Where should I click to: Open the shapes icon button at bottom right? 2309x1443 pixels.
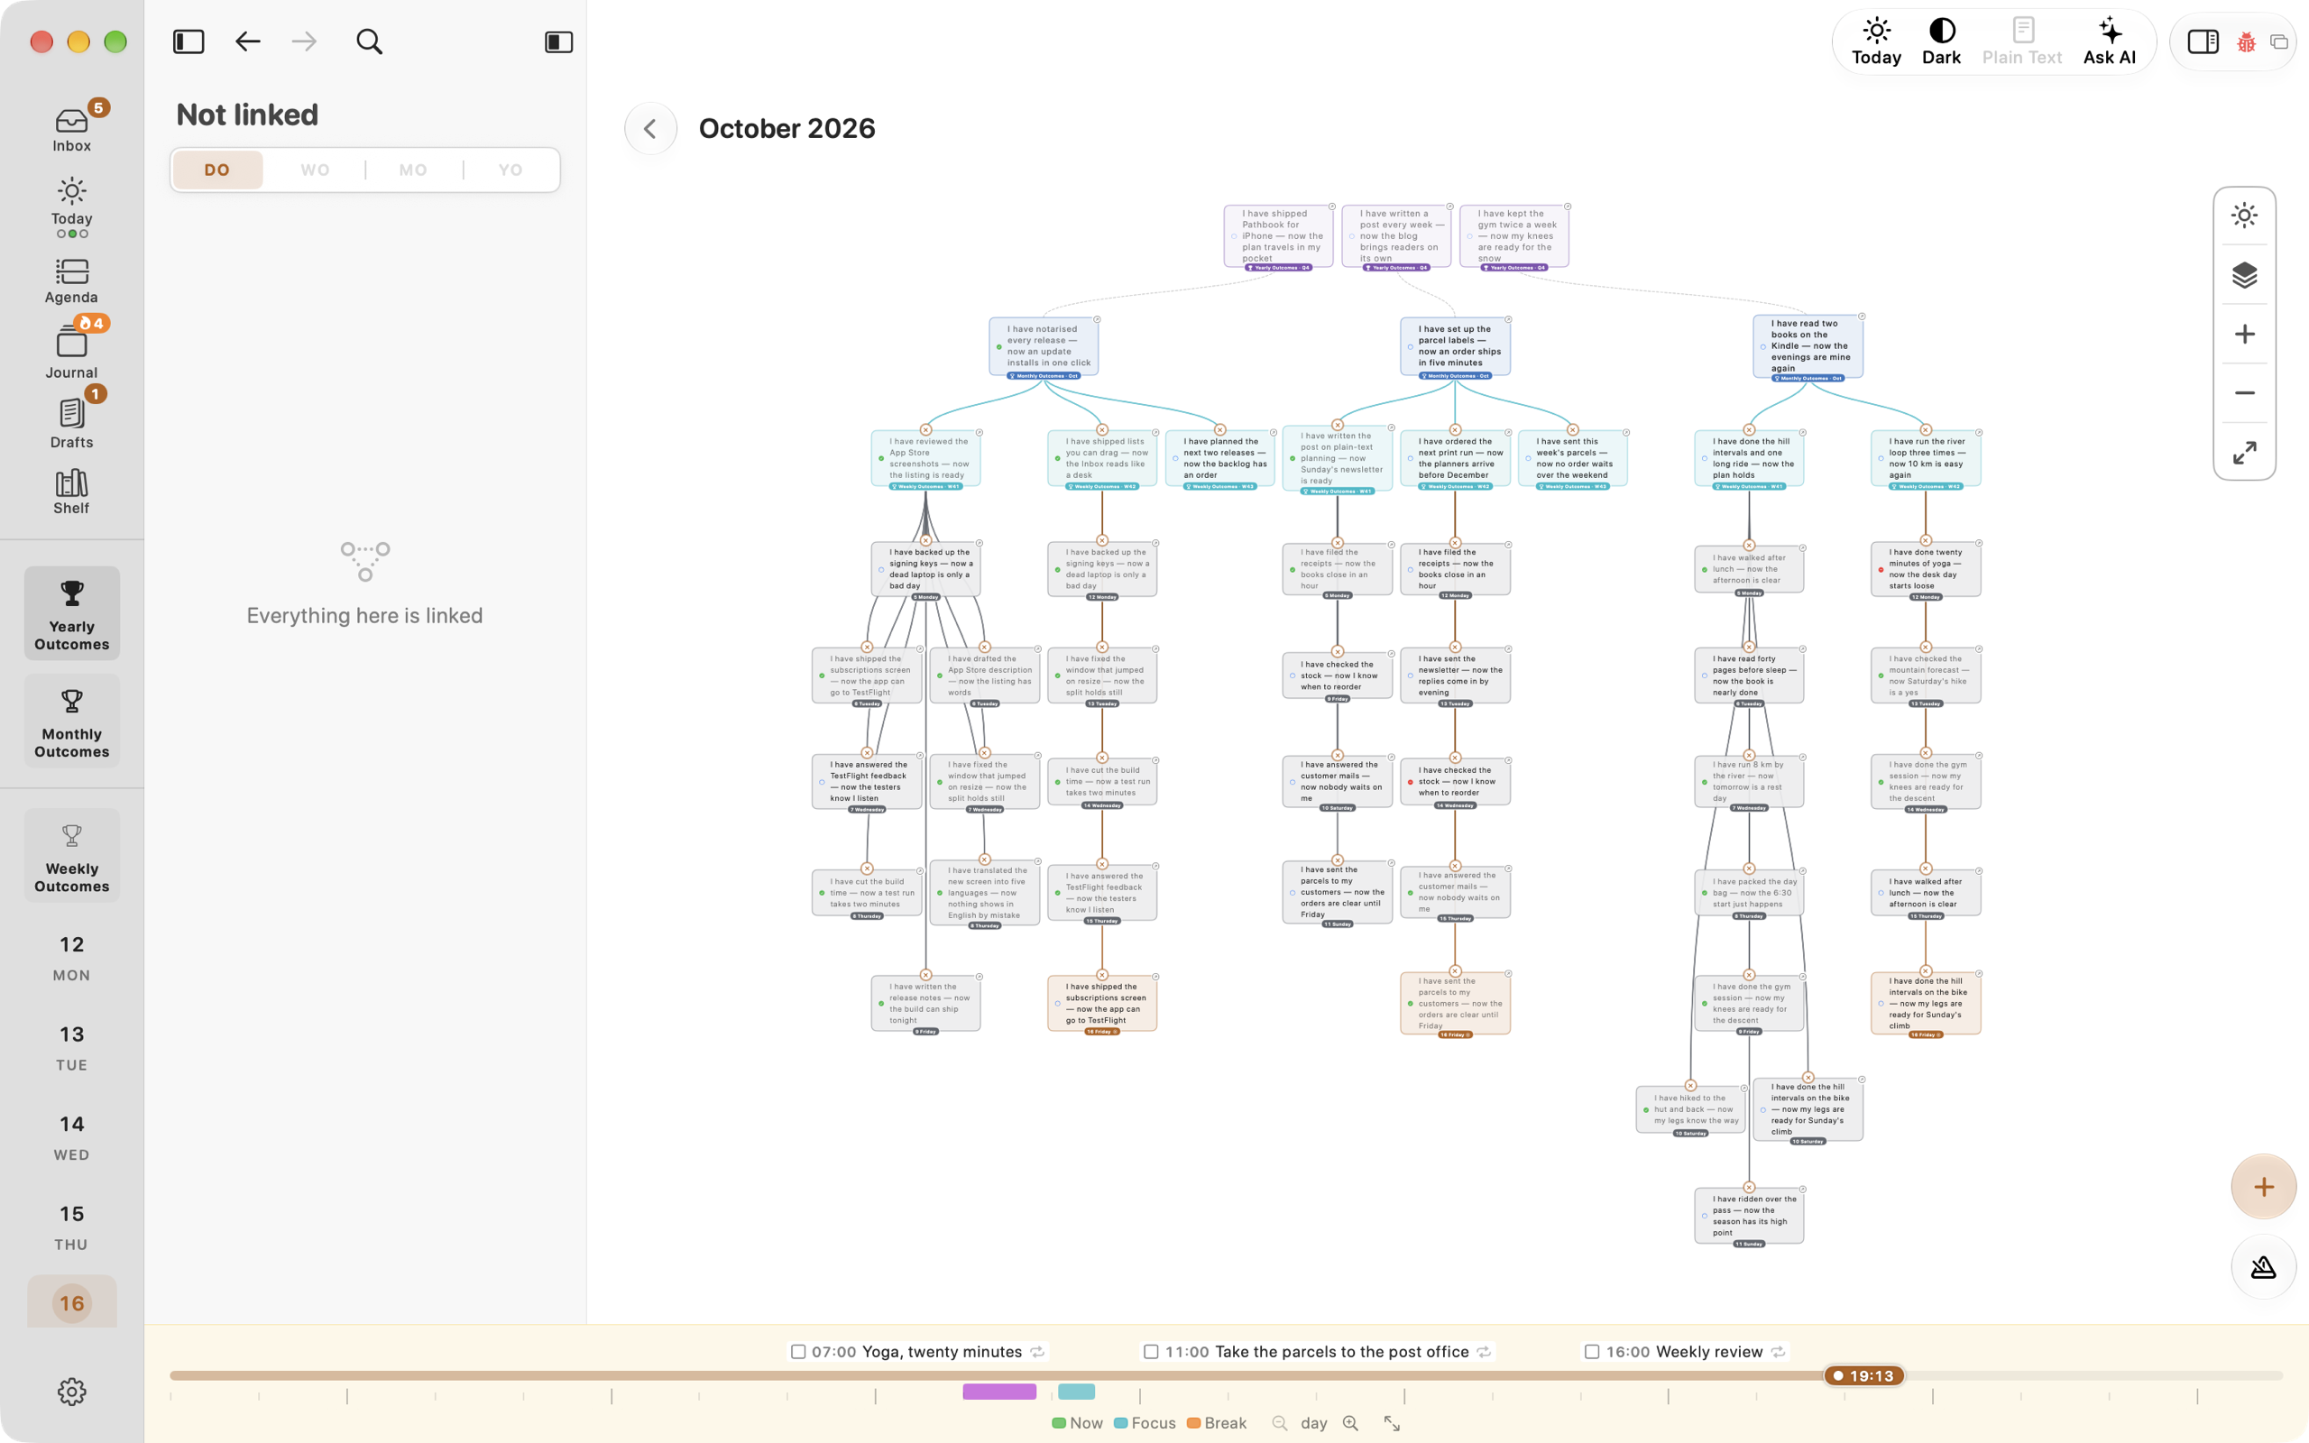point(2263,1267)
